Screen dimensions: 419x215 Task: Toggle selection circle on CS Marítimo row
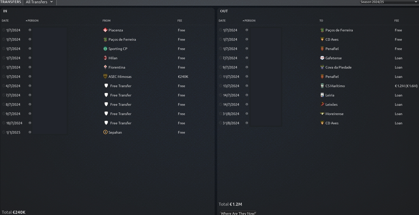coord(220,86)
